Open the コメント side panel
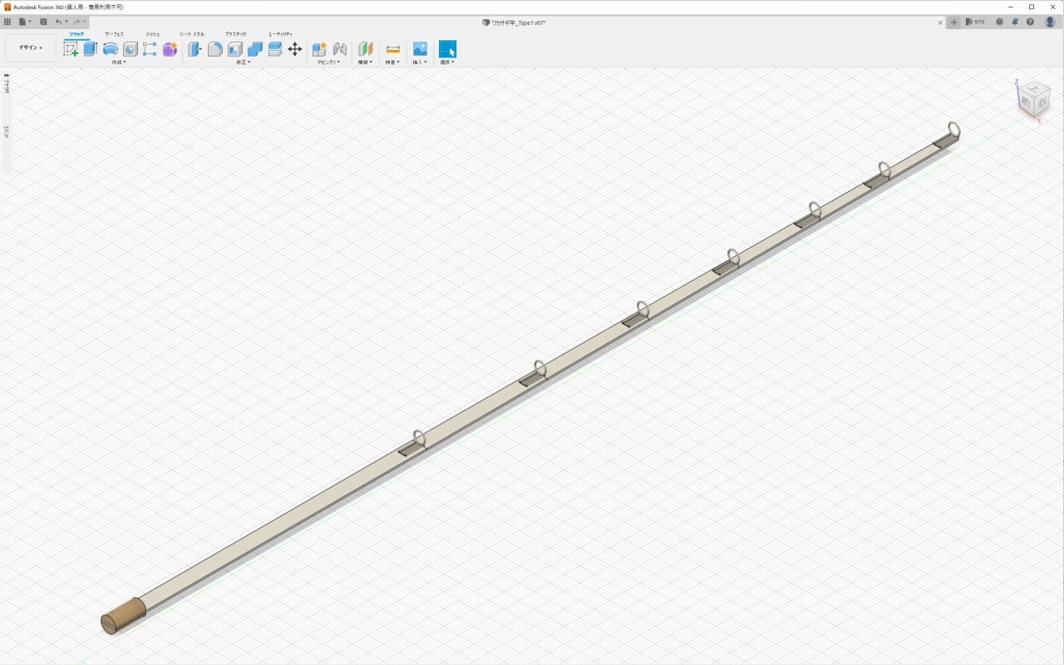The image size is (1064, 665). (x=7, y=131)
